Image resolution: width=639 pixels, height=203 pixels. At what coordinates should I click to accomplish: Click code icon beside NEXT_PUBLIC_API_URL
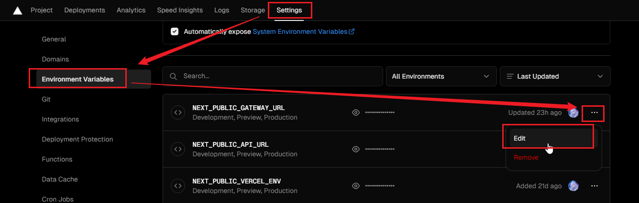[178, 149]
